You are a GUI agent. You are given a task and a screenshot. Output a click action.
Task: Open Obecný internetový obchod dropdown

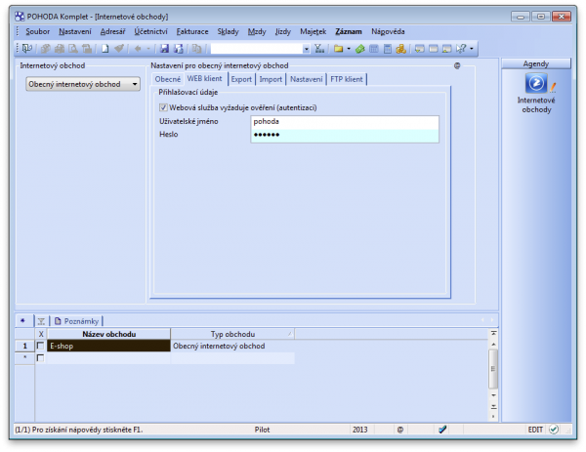coord(83,84)
